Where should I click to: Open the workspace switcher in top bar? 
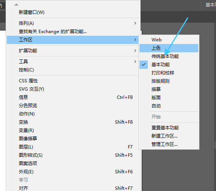(x=210, y=5)
